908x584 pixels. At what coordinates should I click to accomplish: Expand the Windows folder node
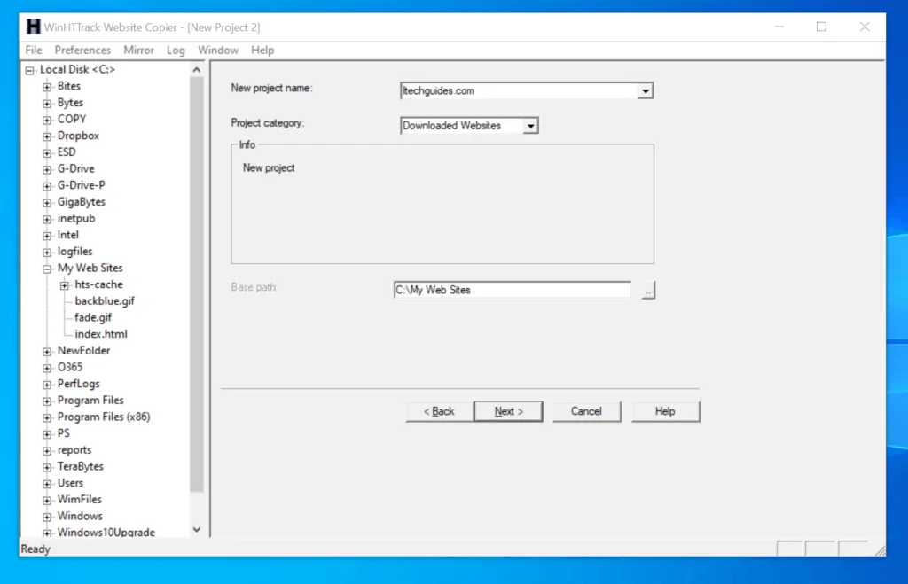point(47,517)
